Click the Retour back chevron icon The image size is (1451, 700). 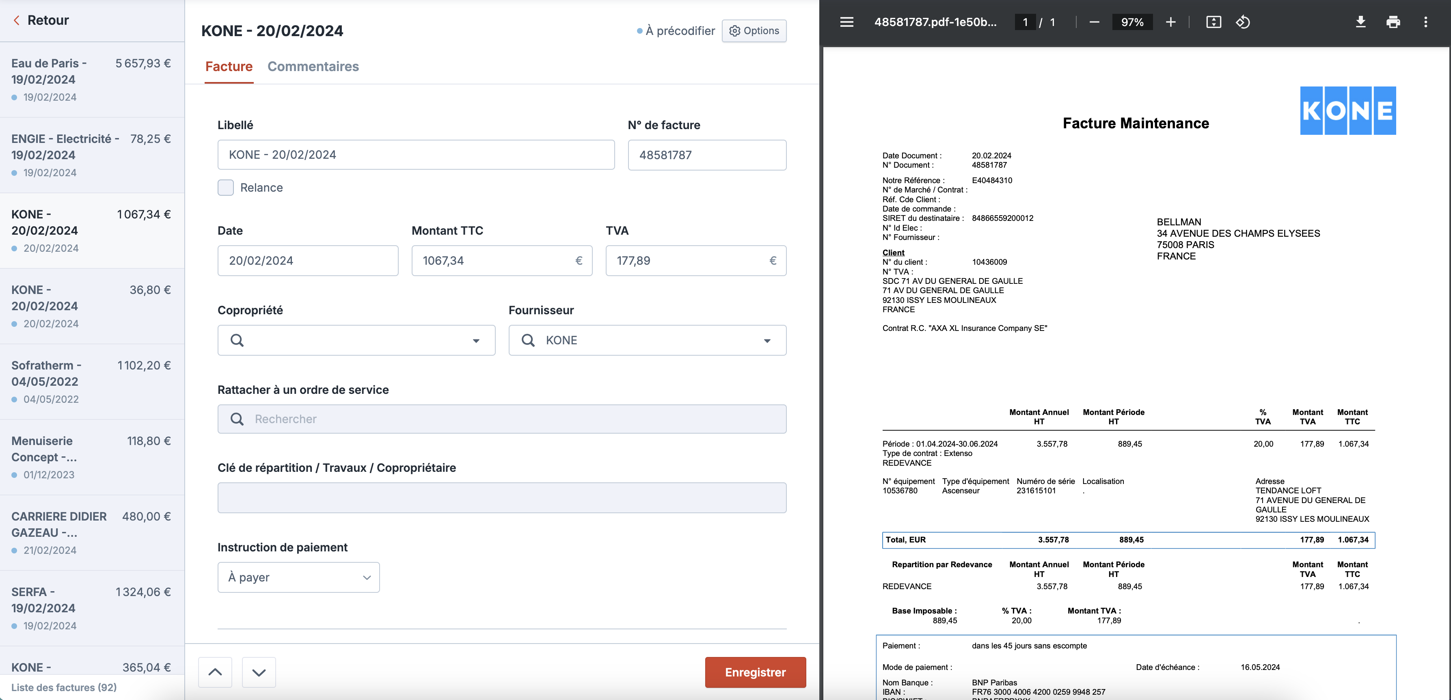[x=16, y=20]
